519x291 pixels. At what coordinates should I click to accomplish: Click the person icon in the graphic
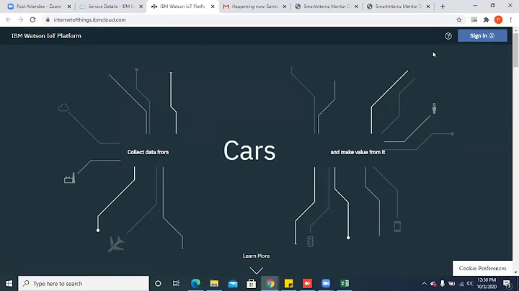click(x=434, y=109)
